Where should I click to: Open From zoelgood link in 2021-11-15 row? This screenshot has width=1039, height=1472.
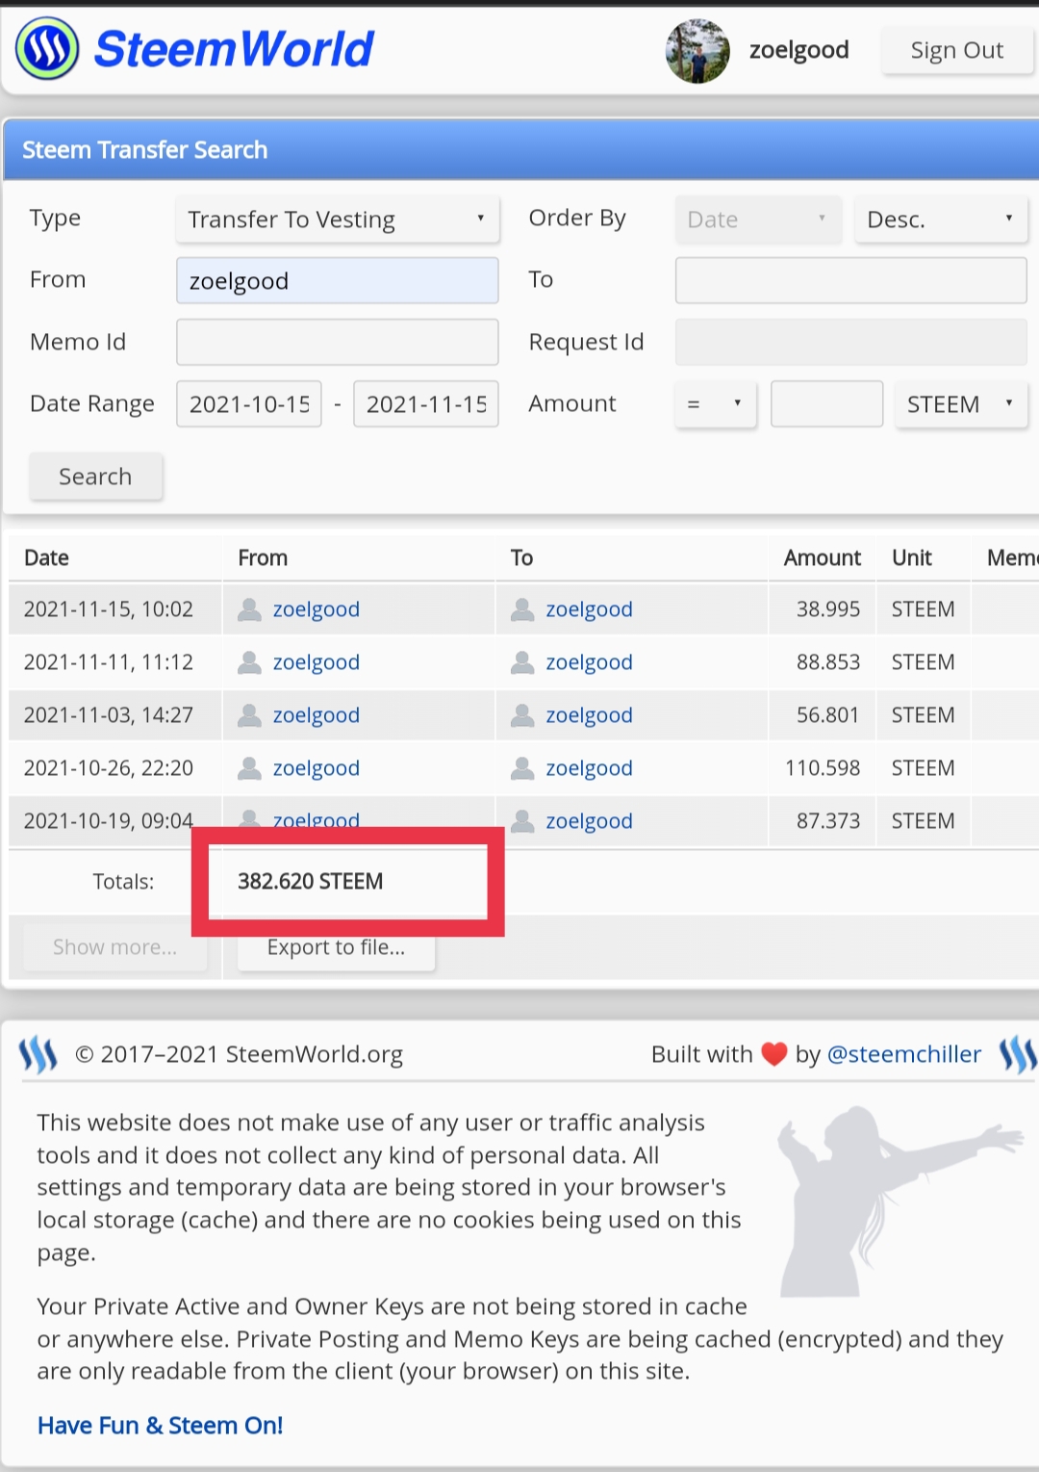pyautogui.click(x=317, y=609)
